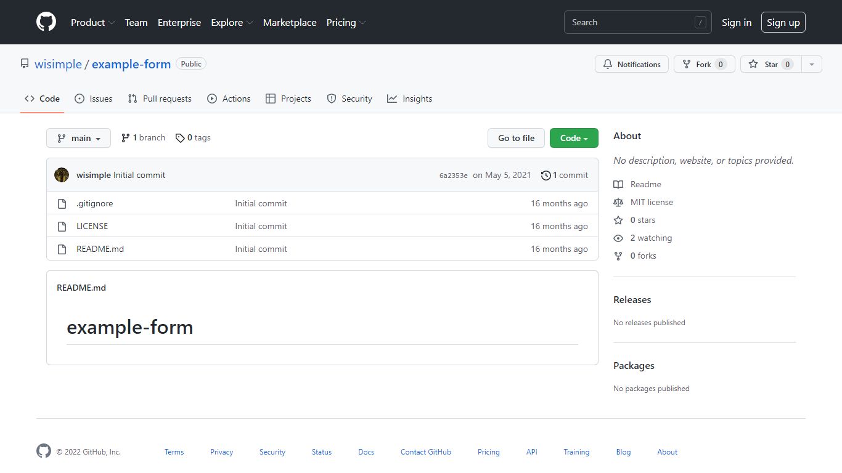Click the eye icon next to 2 watching
842x473 pixels.
(x=618, y=238)
